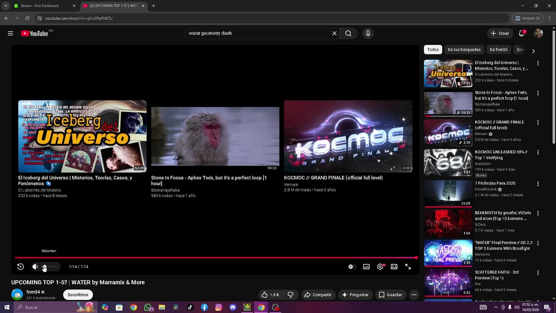Image resolution: width=556 pixels, height=313 pixels.
Task: Open options for KOCMOC UNLEASHED 68% video
Action: click(538, 153)
